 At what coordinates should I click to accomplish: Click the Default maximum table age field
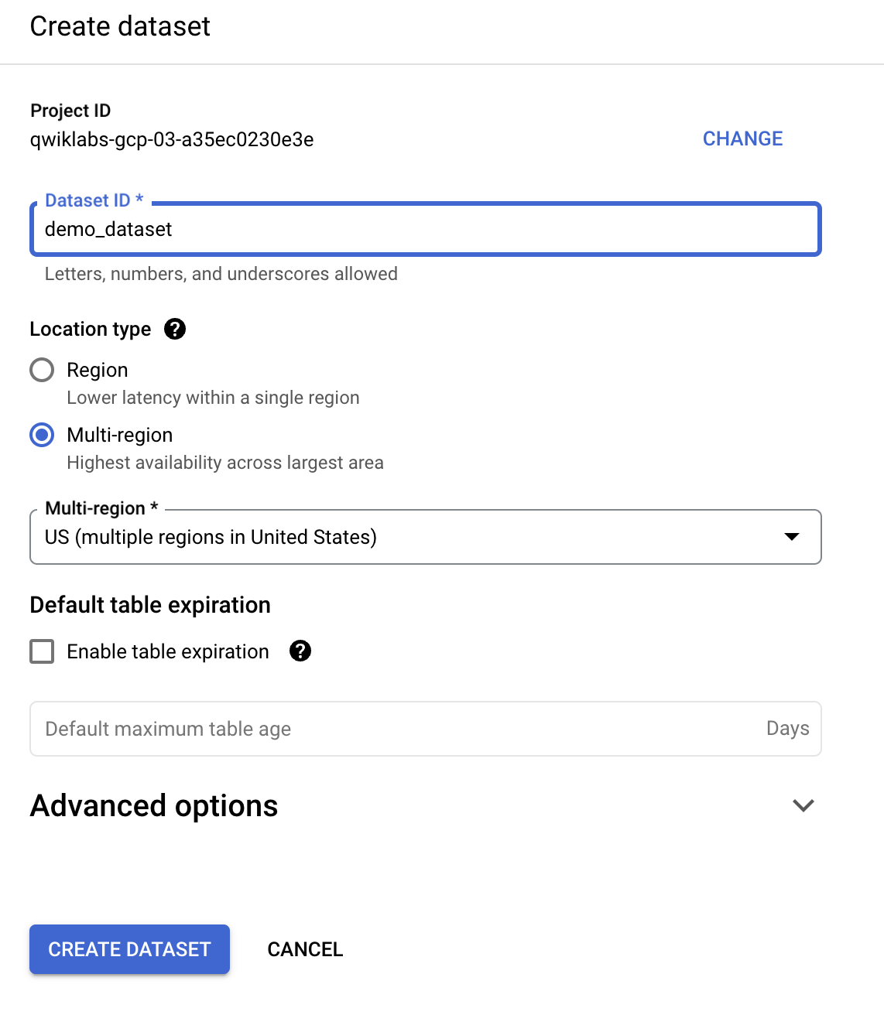pos(387,728)
